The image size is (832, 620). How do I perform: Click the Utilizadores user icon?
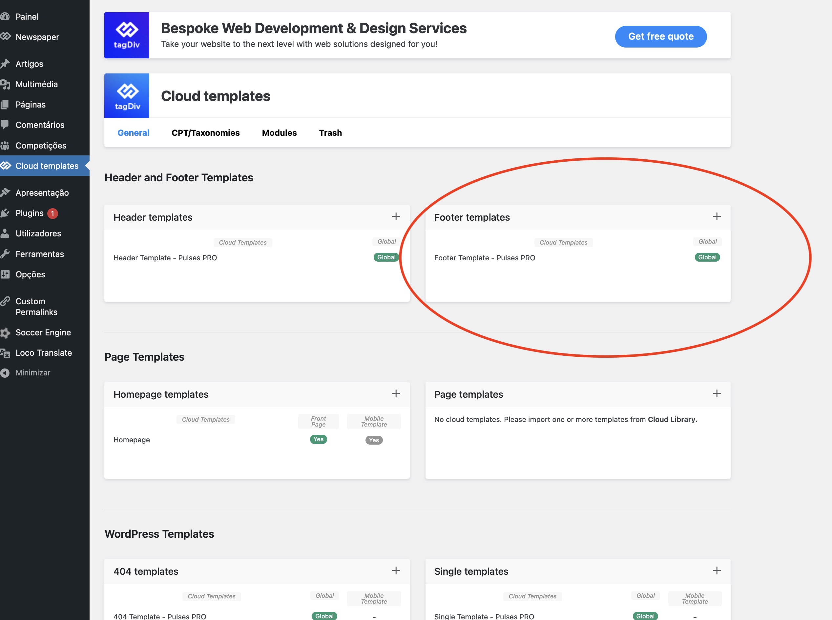5,233
